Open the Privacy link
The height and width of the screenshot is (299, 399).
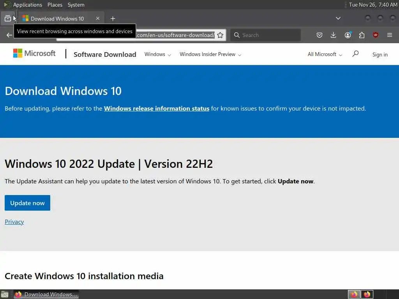[14, 222]
